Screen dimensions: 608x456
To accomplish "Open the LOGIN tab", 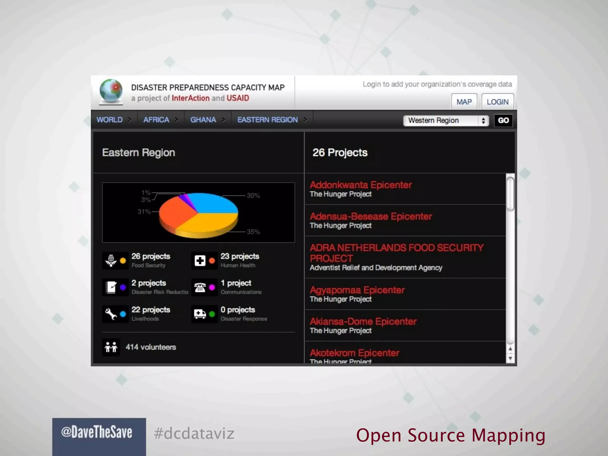I will tap(498, 102).
